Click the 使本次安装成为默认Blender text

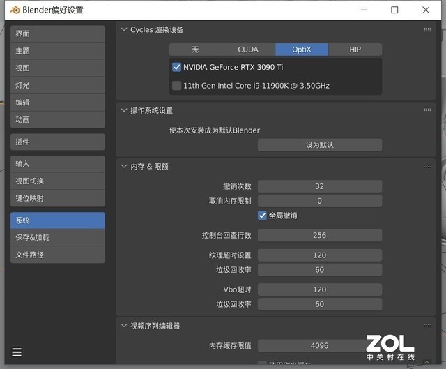[215, 130]
